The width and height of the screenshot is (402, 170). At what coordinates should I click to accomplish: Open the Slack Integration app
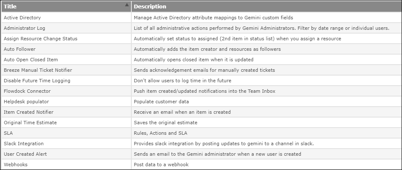pyautogui.click(x=24, y=144)
